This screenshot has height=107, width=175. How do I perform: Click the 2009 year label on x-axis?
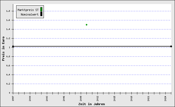coord(81,98)
